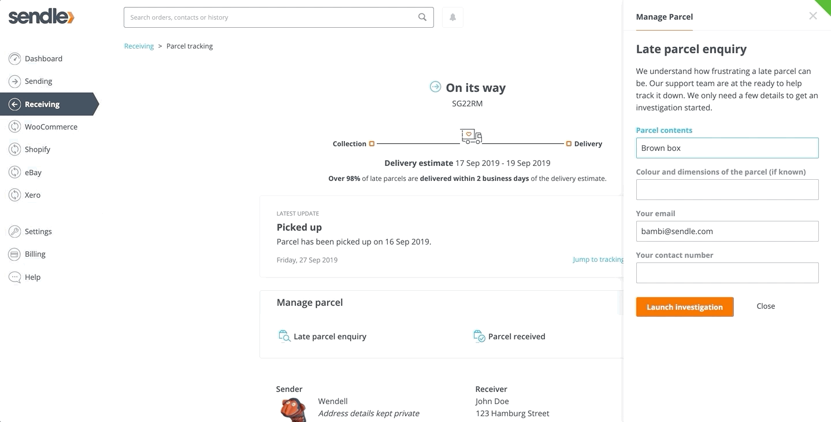
Task: Click Wendell's sender avatar
Action: pos(294,410)
